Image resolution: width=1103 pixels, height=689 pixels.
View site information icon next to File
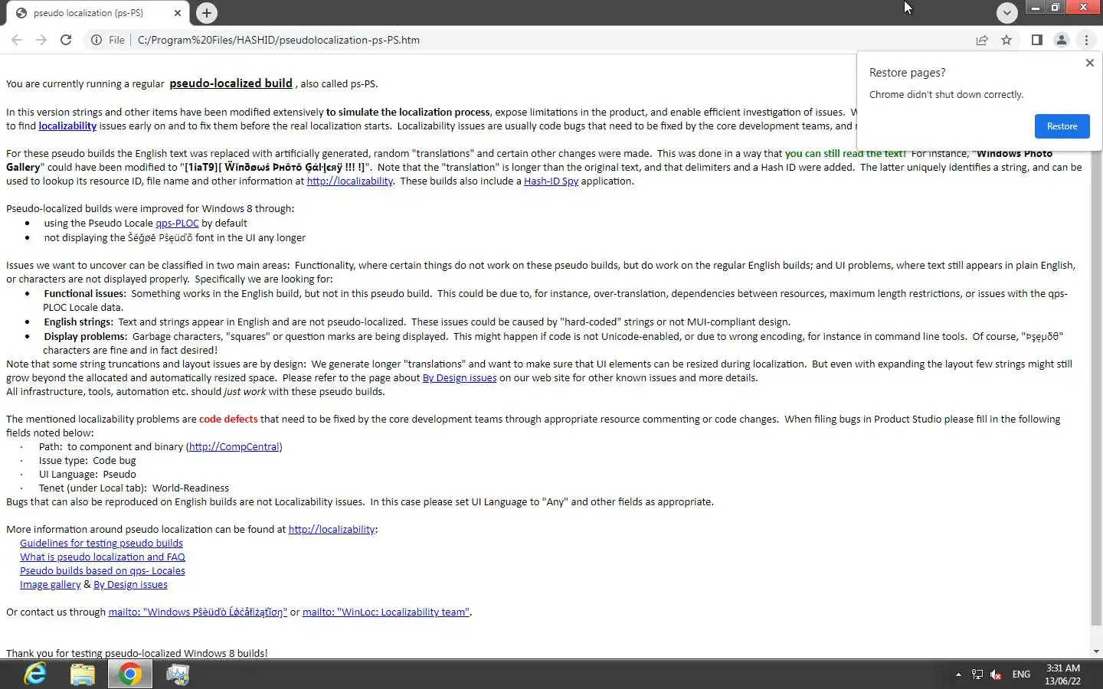click(x=97, y=40)
